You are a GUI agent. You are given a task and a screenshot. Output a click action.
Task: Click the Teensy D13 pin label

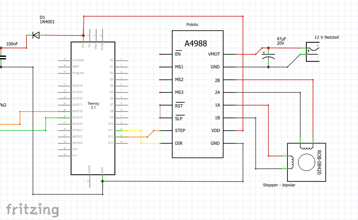pos(111,143)
